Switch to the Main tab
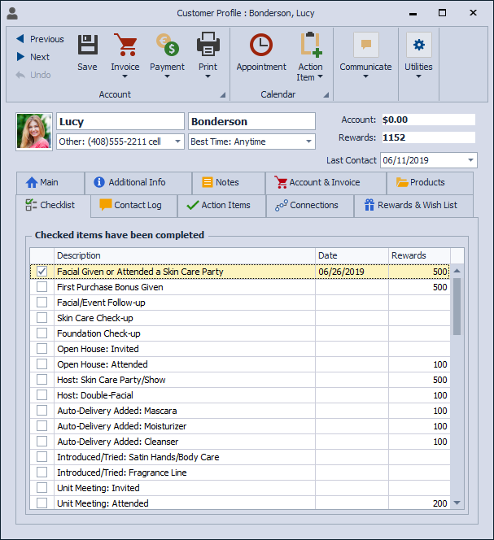This screenshot has width=494, height=540. (50, 182)
